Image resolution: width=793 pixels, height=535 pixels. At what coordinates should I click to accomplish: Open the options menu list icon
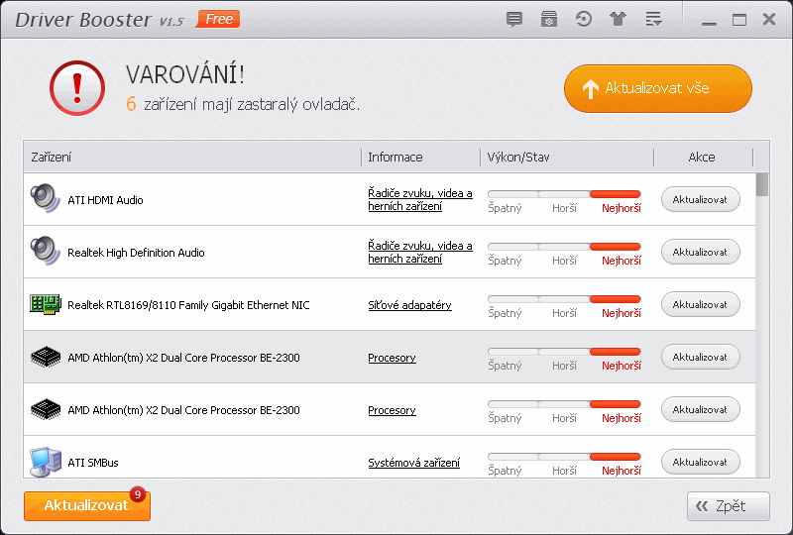[x=653, y=20]
